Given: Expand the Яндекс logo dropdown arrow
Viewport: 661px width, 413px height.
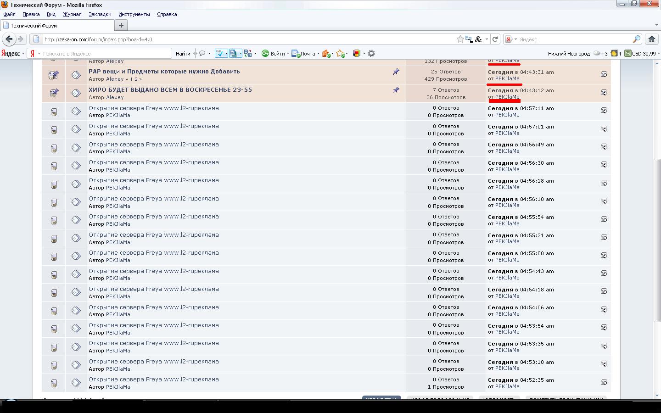Looking at the screenshot, I should [23, 54].
